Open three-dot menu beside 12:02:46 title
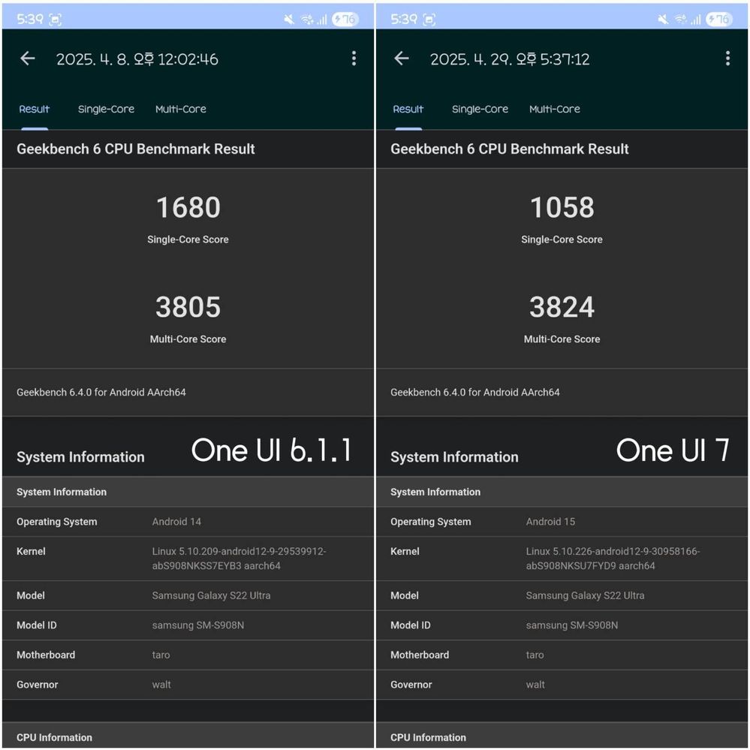Viewport: 750px width, 750px height. pos(354,59)
